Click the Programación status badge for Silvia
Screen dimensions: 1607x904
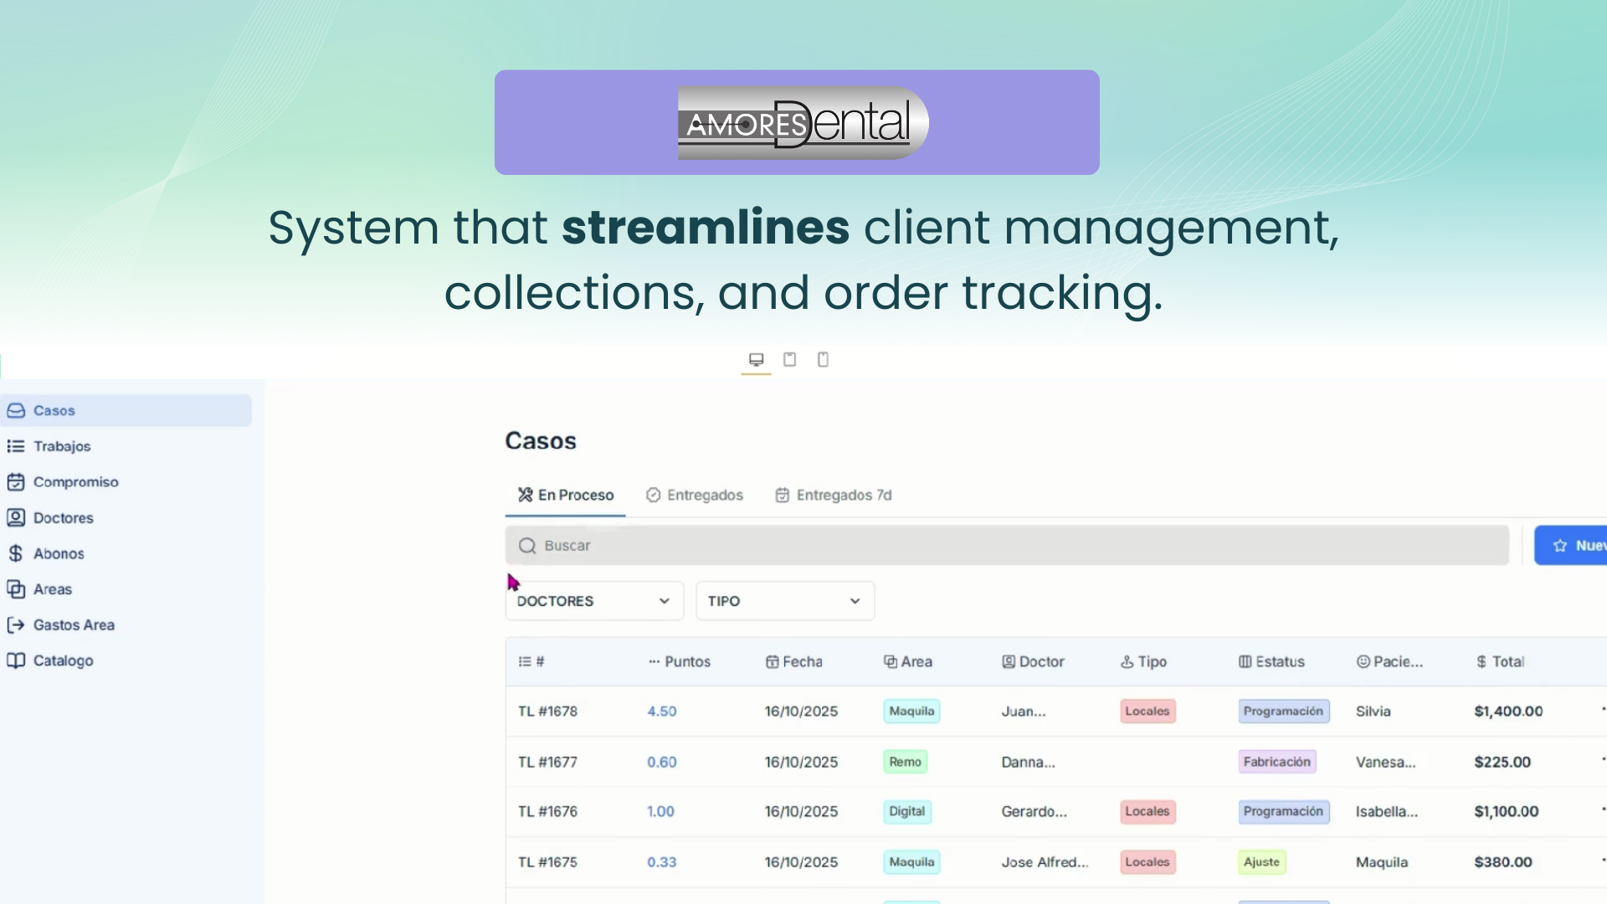click(1283, 711)
